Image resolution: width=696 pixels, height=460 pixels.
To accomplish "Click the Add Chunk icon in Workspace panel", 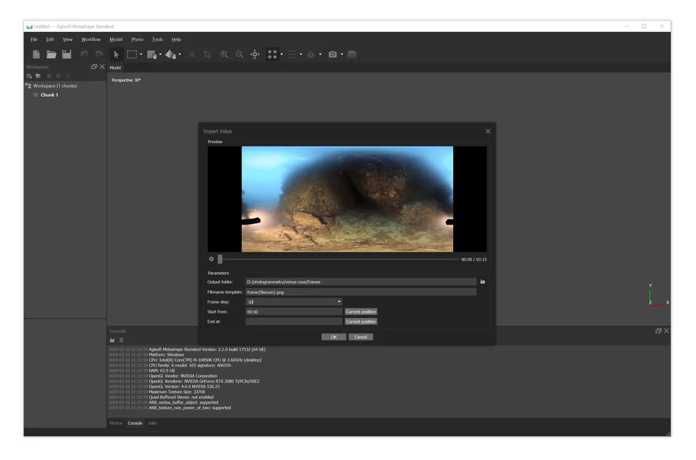I will [x=29, y=76].
